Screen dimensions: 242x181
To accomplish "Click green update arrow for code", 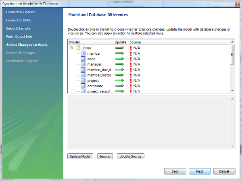I will tap(120, 59).
